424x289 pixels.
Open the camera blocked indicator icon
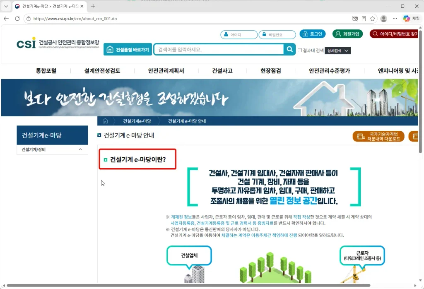tap(355, 19)
